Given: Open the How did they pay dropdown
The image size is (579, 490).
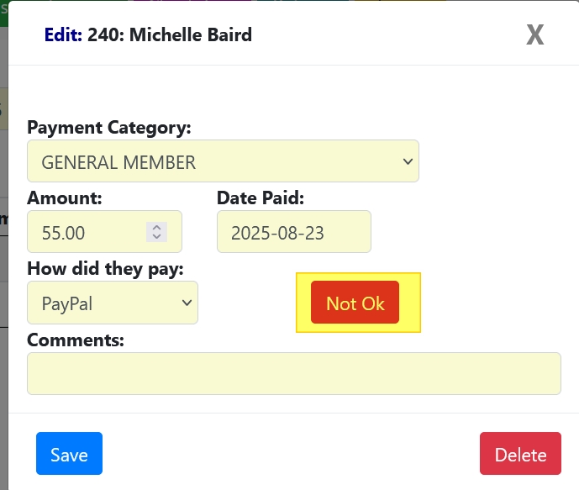Looking at the screenshot, I should click(x=112, y=303).
